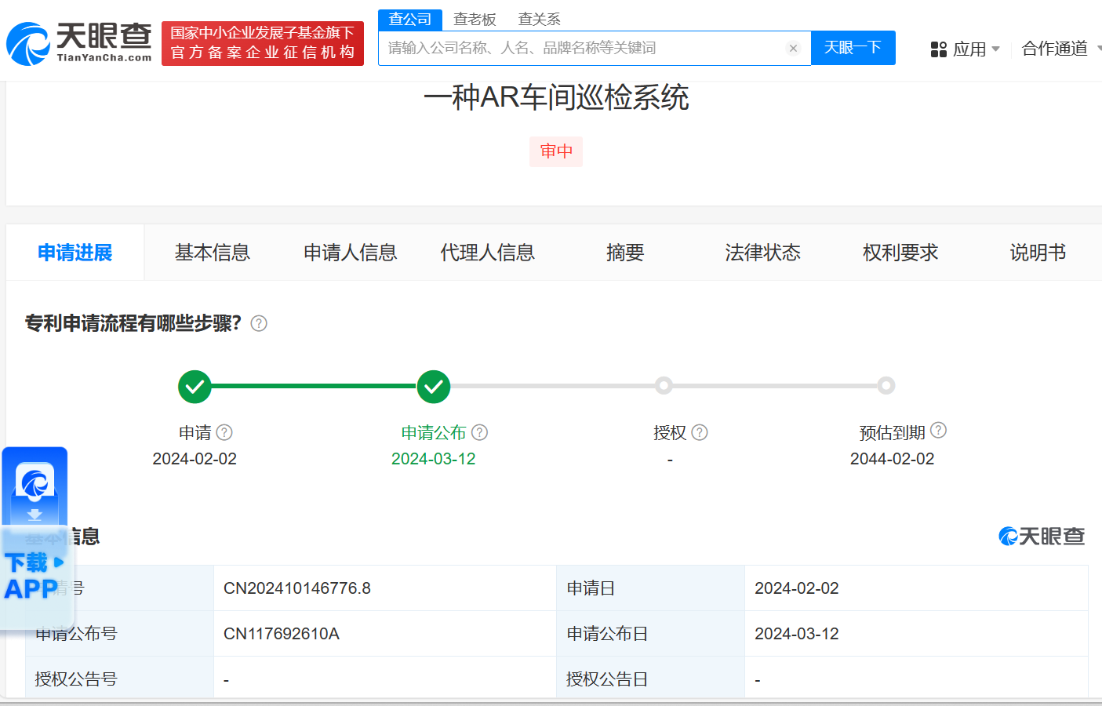Click the 审中 status tag
This screenshot has width=1102, height=706.
(x=556, y=151)
